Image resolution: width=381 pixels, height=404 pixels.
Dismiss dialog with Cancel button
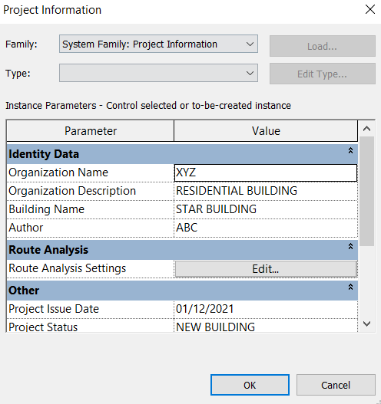pos(336,385)
